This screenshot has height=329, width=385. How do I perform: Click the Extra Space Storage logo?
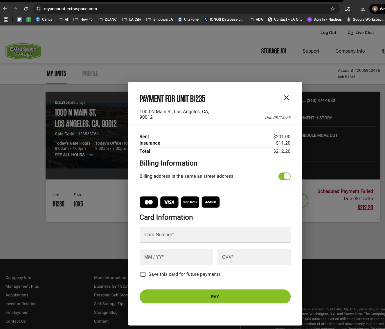click(23, 51)
